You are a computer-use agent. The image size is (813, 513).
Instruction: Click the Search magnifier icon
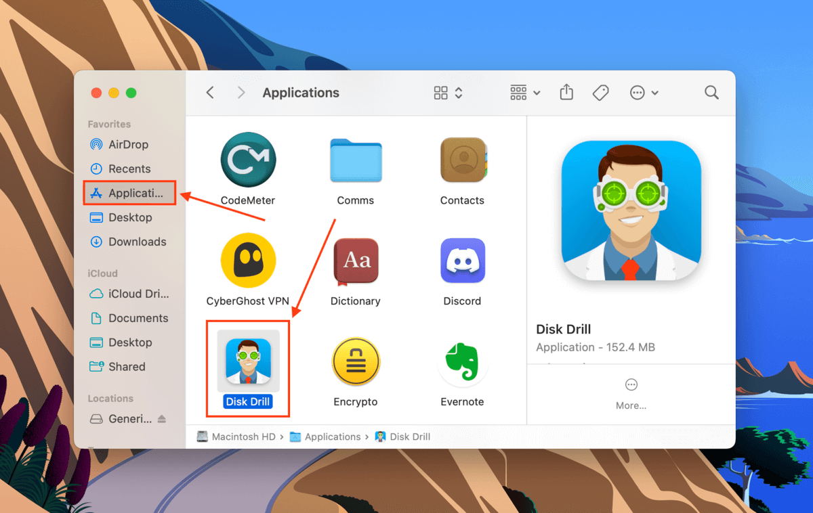pos(711,93)
